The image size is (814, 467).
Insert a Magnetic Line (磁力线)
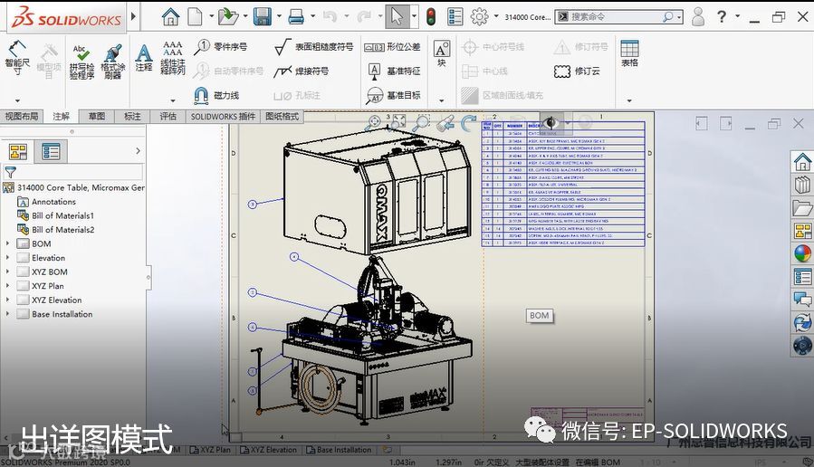216,95
